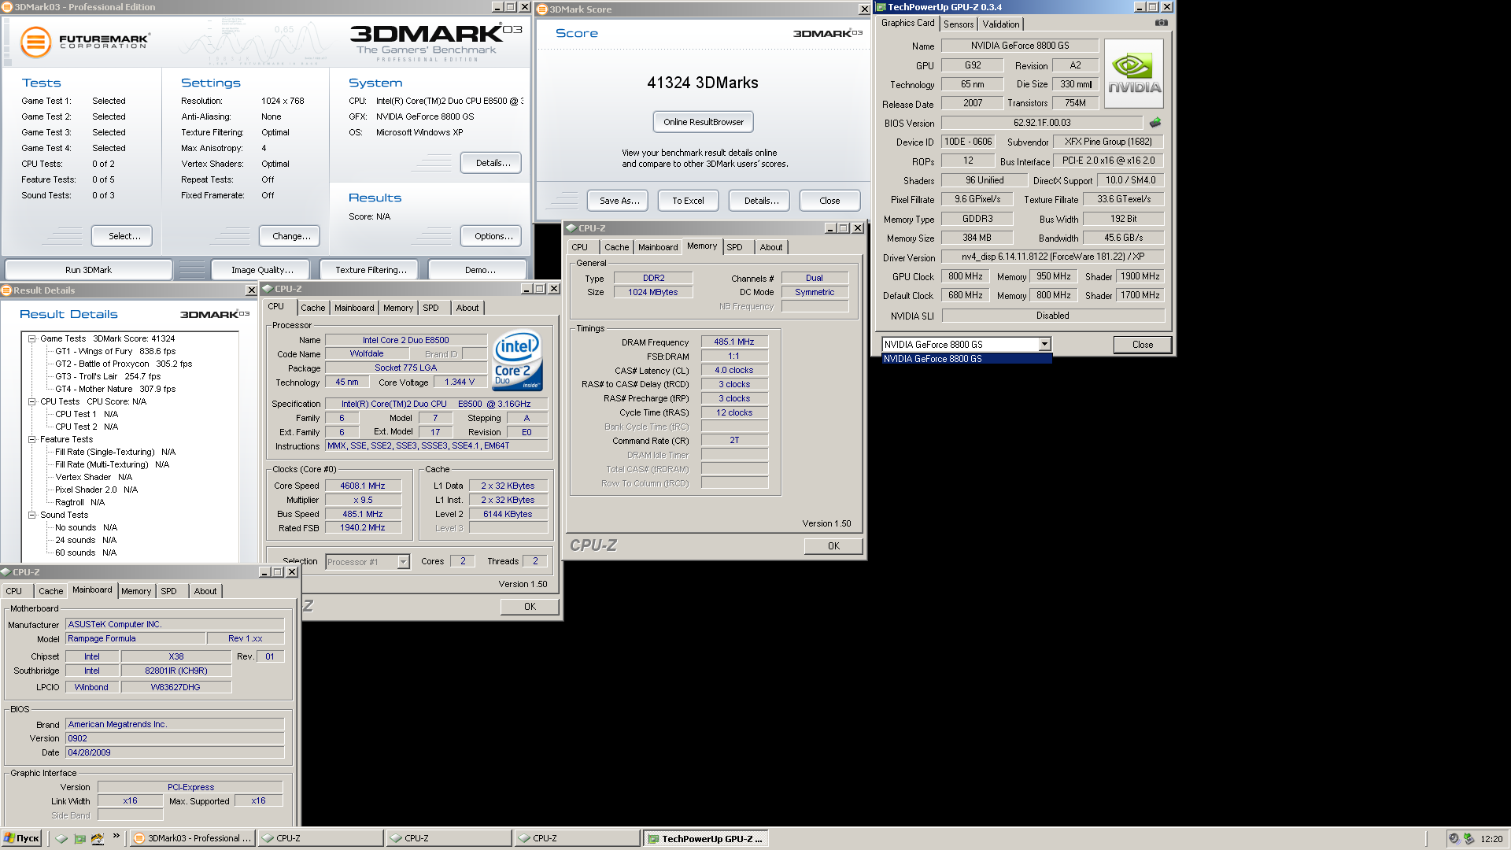Open Graphics Card tab in GPU-Z

click(908, 23)
